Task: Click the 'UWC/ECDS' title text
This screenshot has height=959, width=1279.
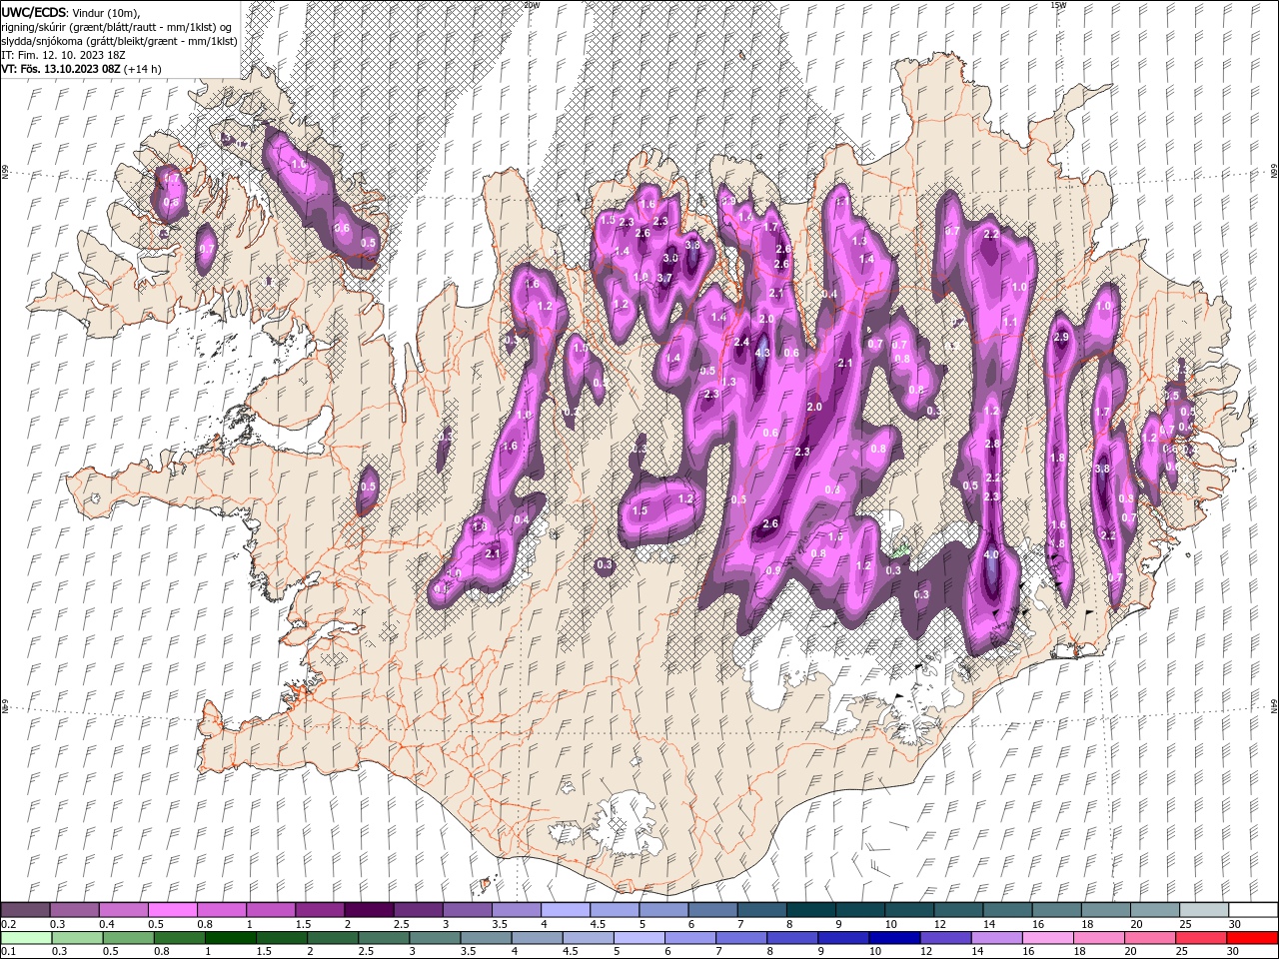Action: pyautogui.click(x=35, y=12)
